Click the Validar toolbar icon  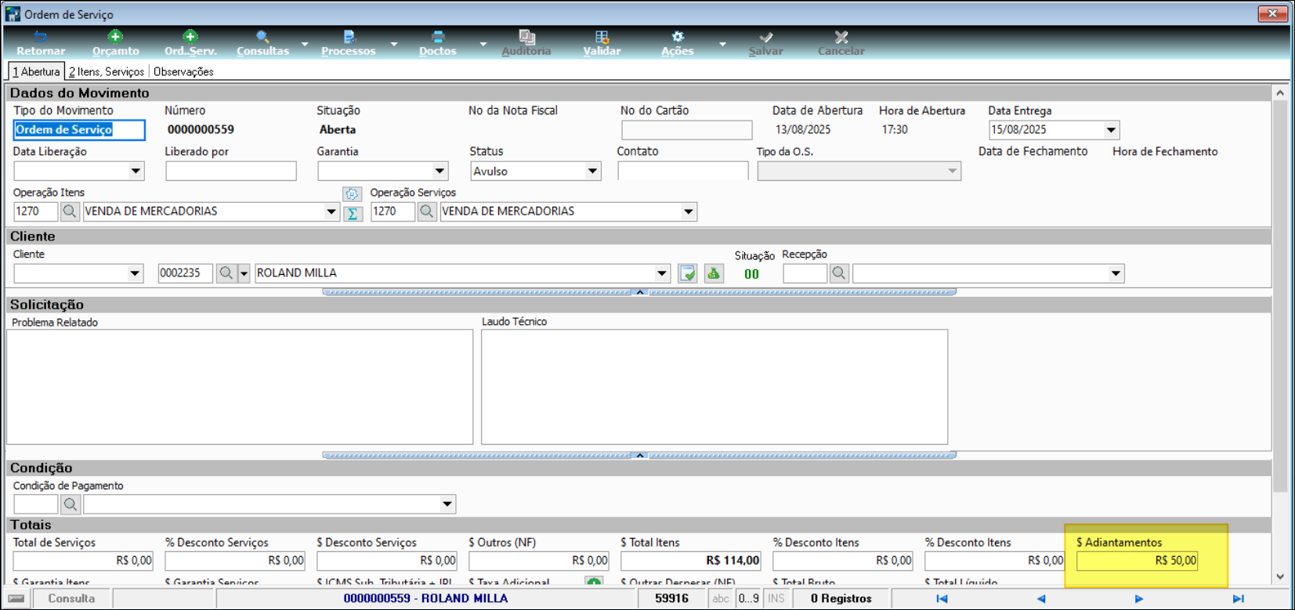coord(602,43)
